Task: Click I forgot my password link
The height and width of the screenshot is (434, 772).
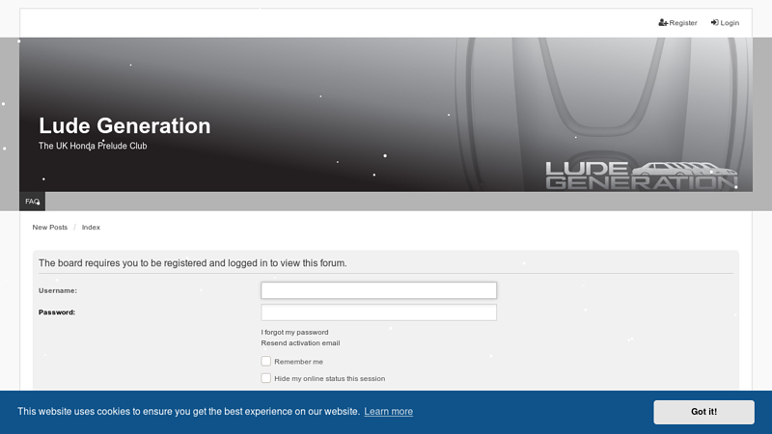Action: click(294, 332)
